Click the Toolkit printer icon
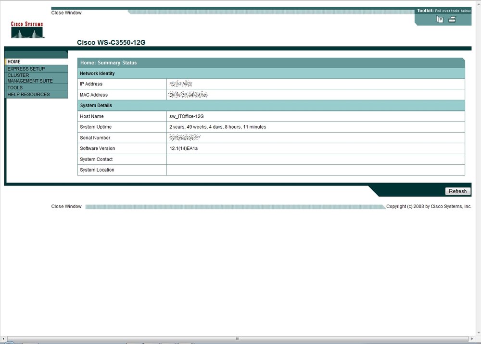Screen dimensions: 481x344 452,20
